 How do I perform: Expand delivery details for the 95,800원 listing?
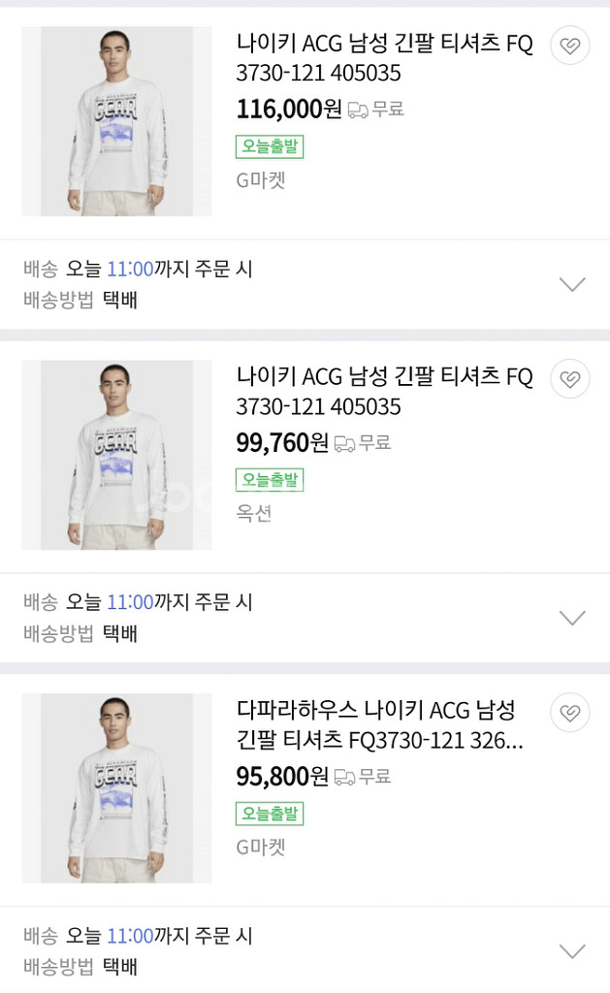pos(572,951)
